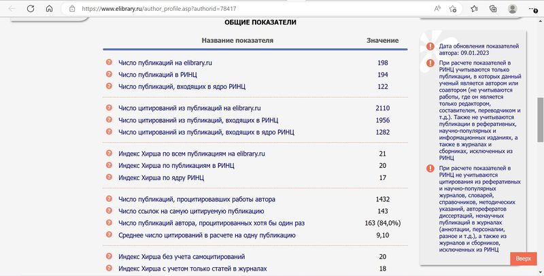Click the back arrow in browser
The image size is (544, 276).
(12, 9)
